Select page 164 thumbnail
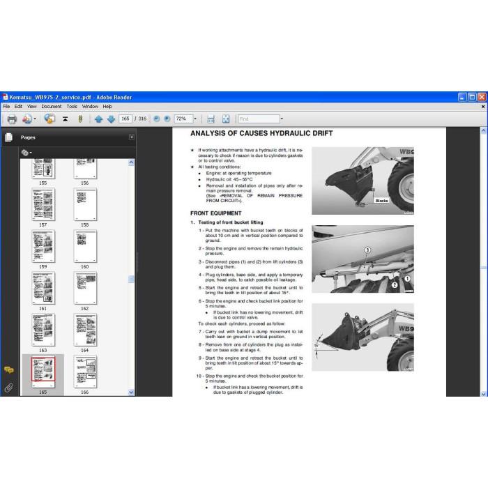The width and height of the screenshot is (488, 488). click(85, 330)
